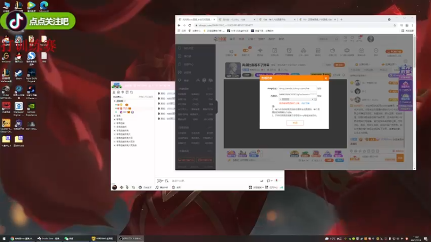Screen dimensions: 431x242
Task: Click the piggy bank icon in Douyu toolbar
Action: tap(332, 52)
